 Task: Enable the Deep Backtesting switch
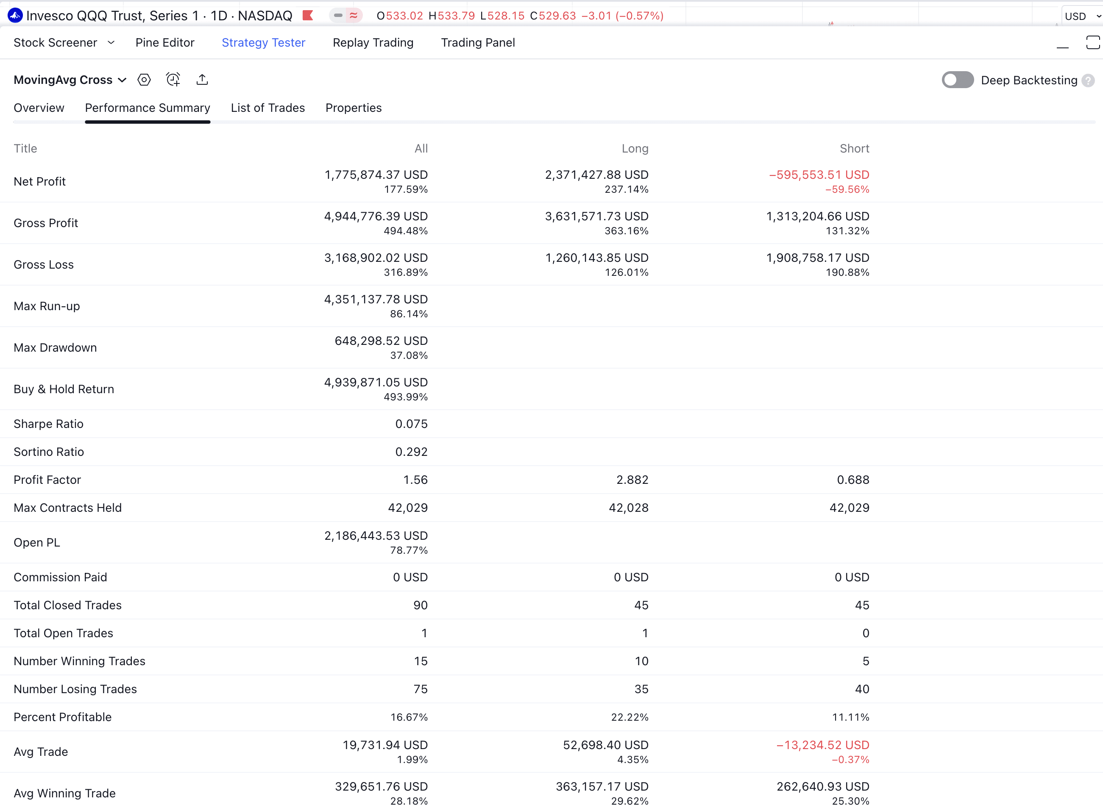click(x=957, y=80)
